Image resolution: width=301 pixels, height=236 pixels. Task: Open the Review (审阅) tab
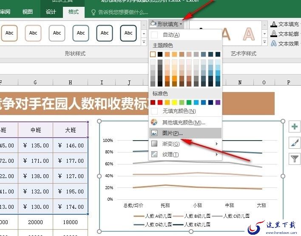pos(5,12)
